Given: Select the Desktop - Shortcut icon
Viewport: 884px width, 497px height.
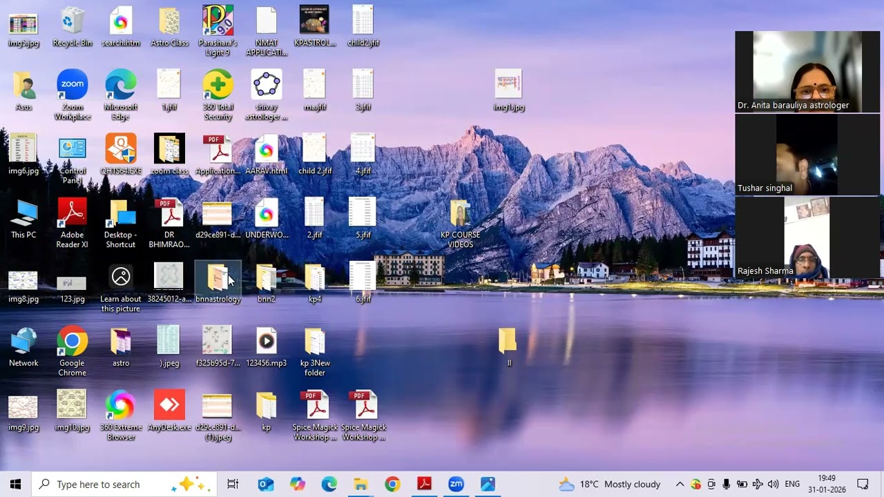Looking at the screenshot, I should [x=121, y=224].
